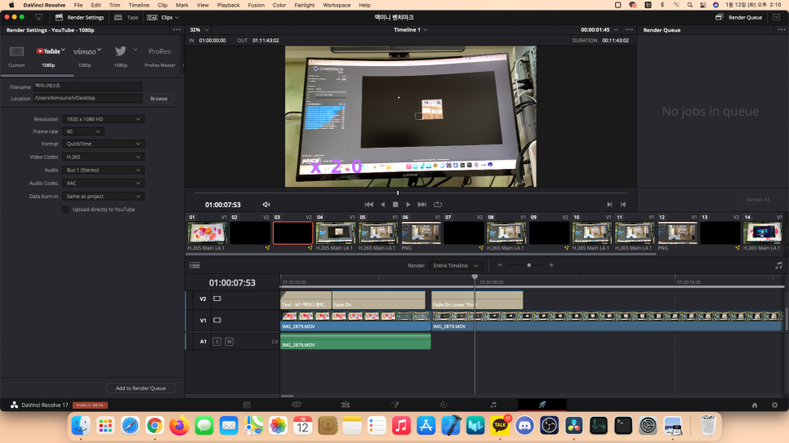Mute the A1 audio track

(229, 342)
